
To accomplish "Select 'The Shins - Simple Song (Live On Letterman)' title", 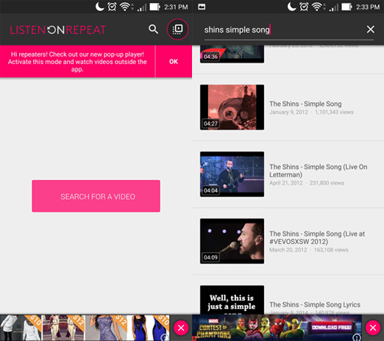I will (x=319, y=170).
